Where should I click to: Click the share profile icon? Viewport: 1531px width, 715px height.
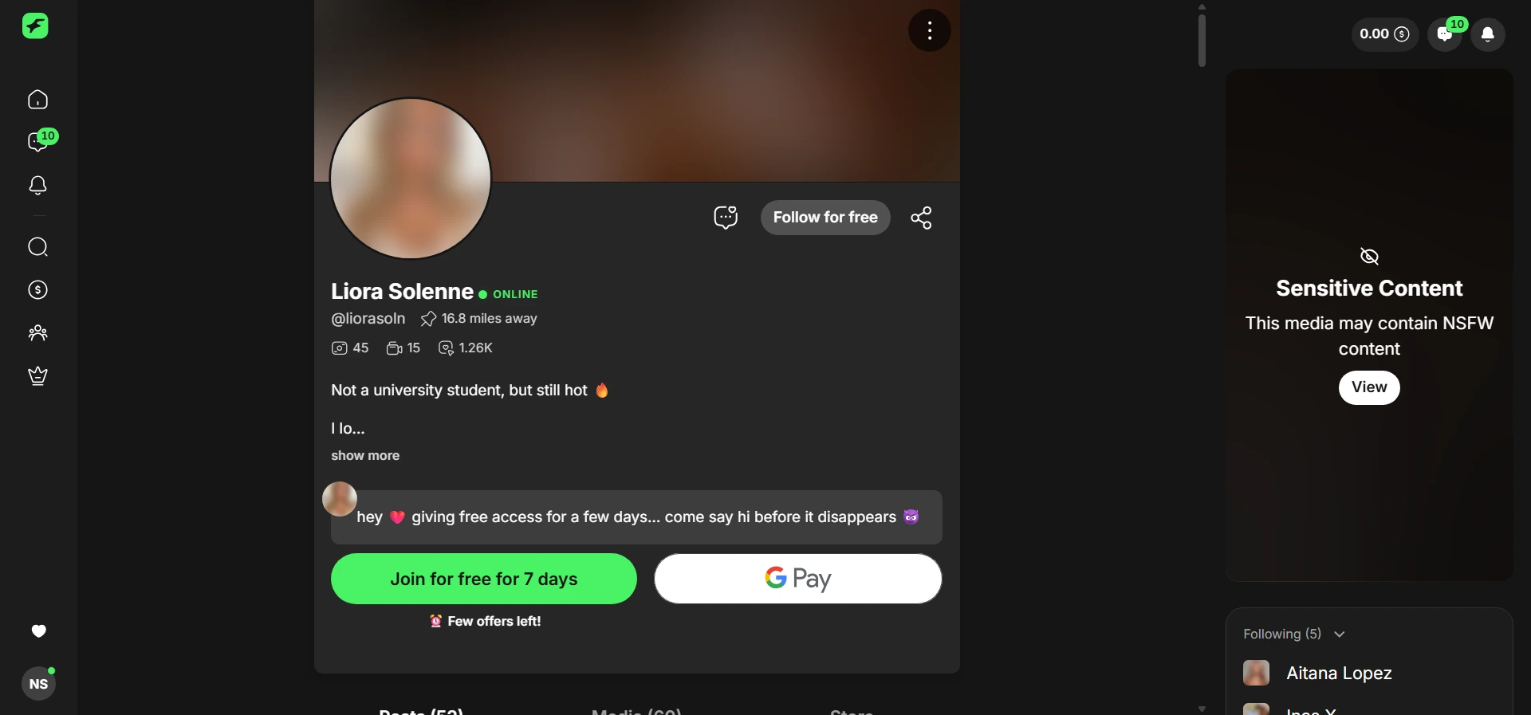click(x=921, y=218)
